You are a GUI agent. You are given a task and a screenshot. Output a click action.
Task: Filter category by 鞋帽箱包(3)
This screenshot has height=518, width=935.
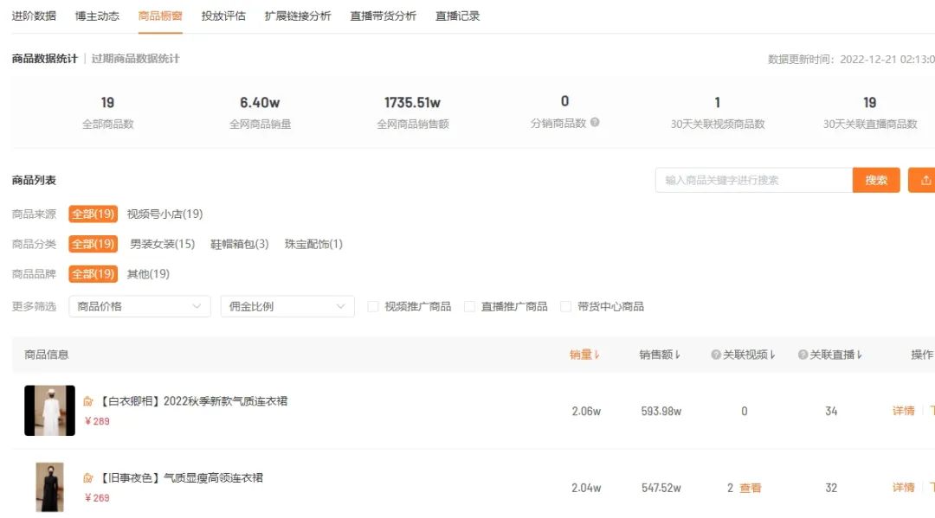coord(240,244)
